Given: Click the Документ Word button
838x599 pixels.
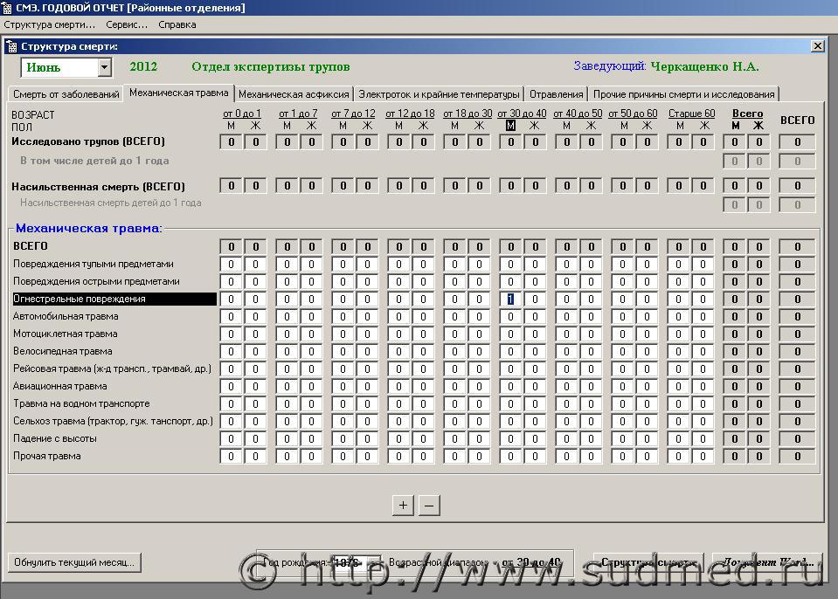Looking at the screenshot, I should coord(768,562).
